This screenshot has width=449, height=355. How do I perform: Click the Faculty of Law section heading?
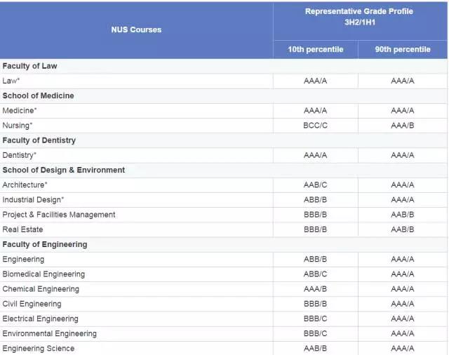pos(29,66)
